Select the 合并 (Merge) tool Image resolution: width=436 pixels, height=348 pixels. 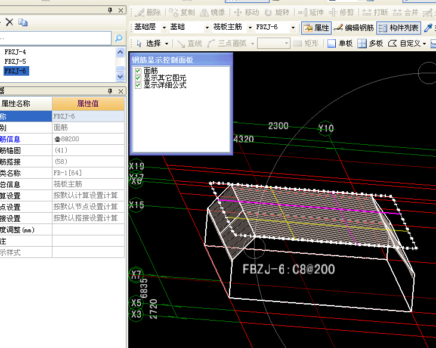click(x=406, y=13)
